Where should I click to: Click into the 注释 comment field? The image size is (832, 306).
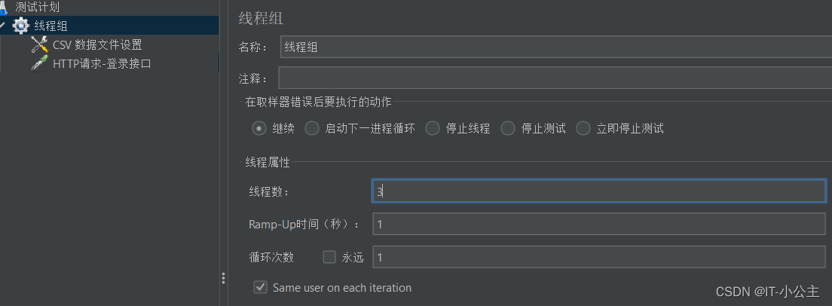point(555,78)
